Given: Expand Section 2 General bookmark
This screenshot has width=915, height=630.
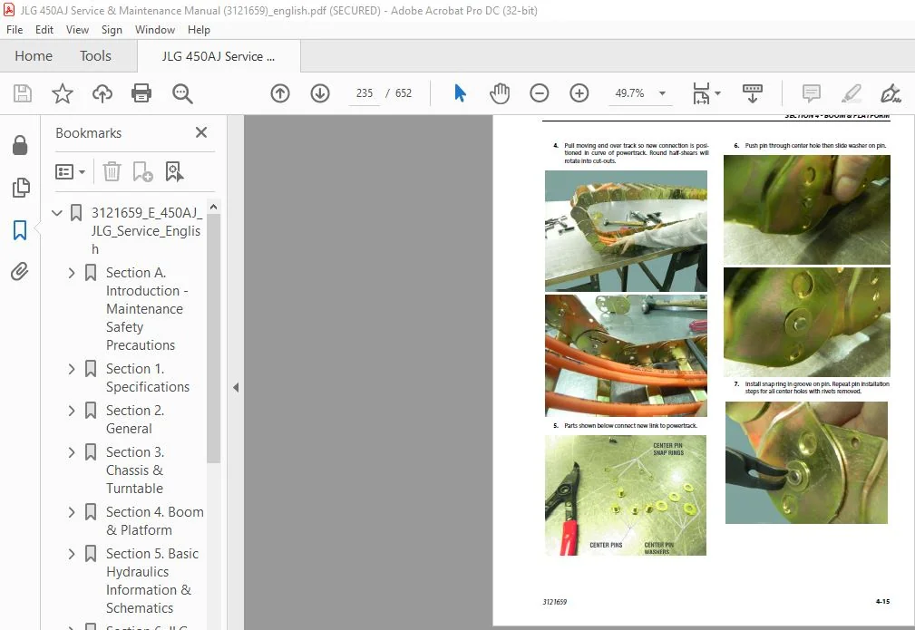Looking at the screenshot, I should click(72, 411).
